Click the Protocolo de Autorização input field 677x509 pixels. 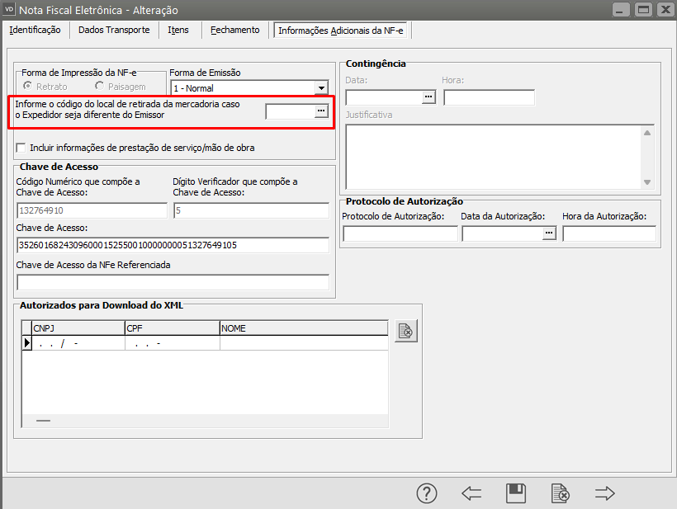click(x=400, y=234)
